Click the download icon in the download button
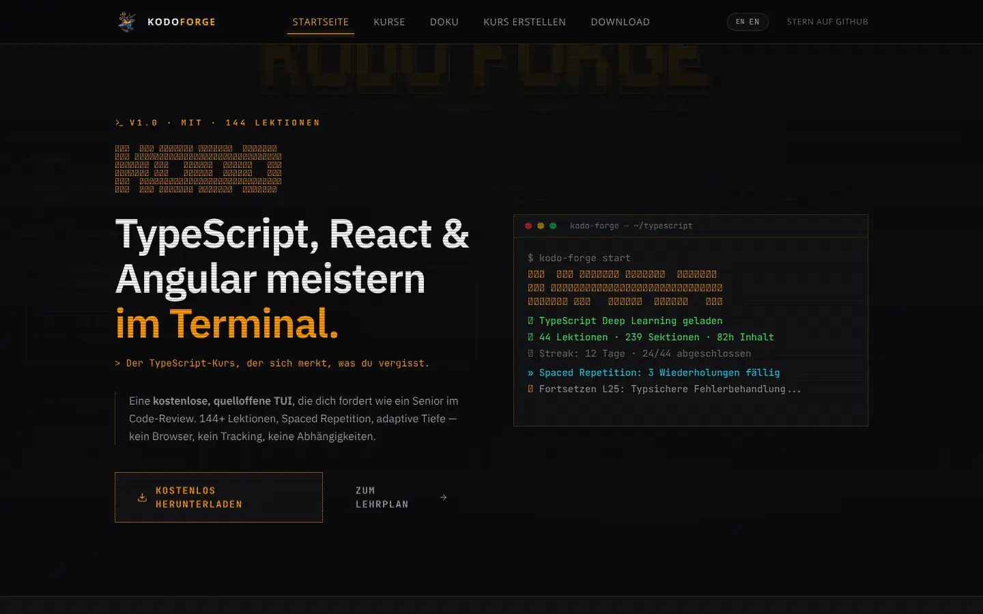 [142, 497]
